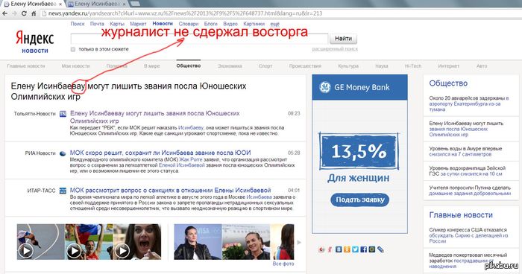Open the Спорт section tab
The height and width of the screenshot is (274, 522).
coord(265,66)
